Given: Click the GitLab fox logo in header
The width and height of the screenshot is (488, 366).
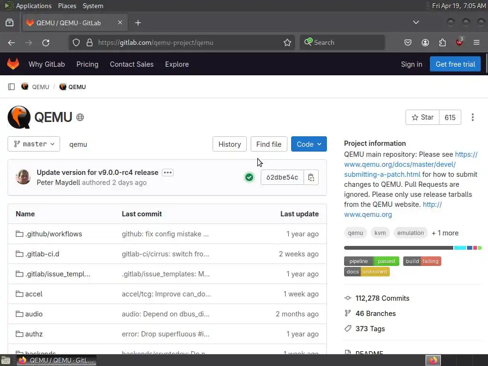Looking at the screenshot, I should point(13,64).
